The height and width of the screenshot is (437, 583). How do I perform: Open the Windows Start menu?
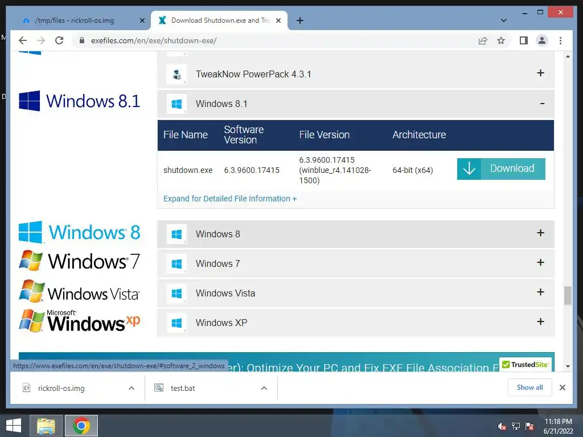point(14,426)
